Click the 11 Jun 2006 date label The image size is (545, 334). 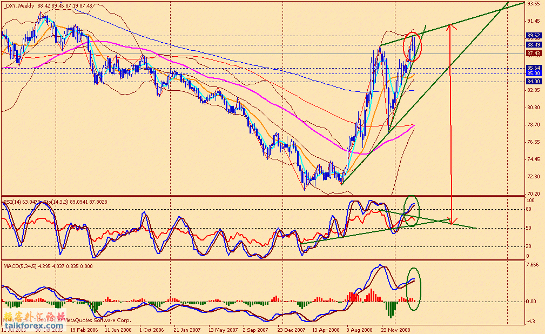coord(118,330)
